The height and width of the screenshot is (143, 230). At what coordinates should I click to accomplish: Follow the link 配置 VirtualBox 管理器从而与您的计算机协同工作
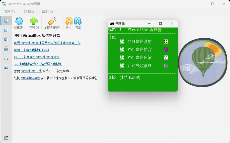[47, 43]
